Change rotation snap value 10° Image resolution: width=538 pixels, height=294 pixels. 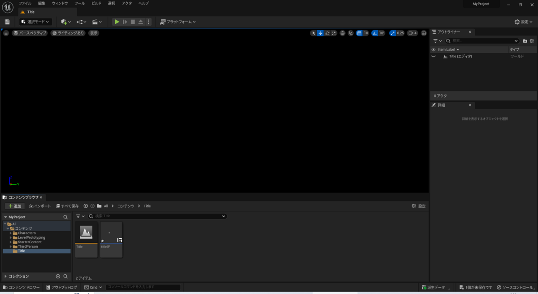[x=382, y=33]
